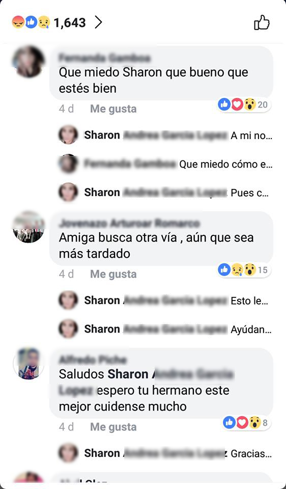Select the comment 'Amiga busca otra vía, aún que sea más tardado'

click(x=161, y=238)
